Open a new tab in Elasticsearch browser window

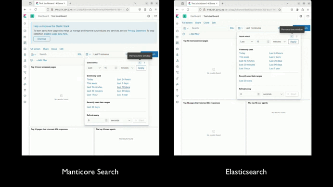[x=222, y=3]
